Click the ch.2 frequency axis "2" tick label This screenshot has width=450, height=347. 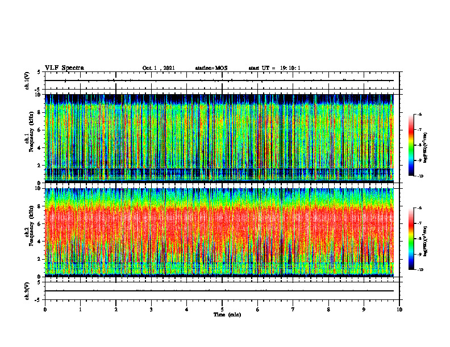pyautogui.click(x=40, y=259)
